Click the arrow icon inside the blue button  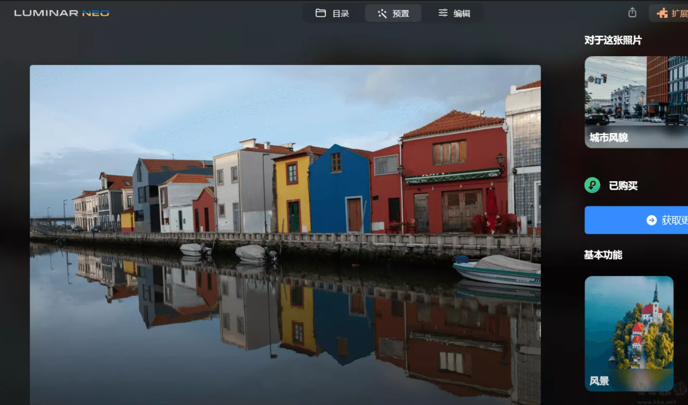[651, 220]
